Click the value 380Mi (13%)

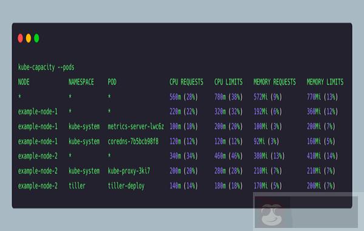click(x=269, y=156)
